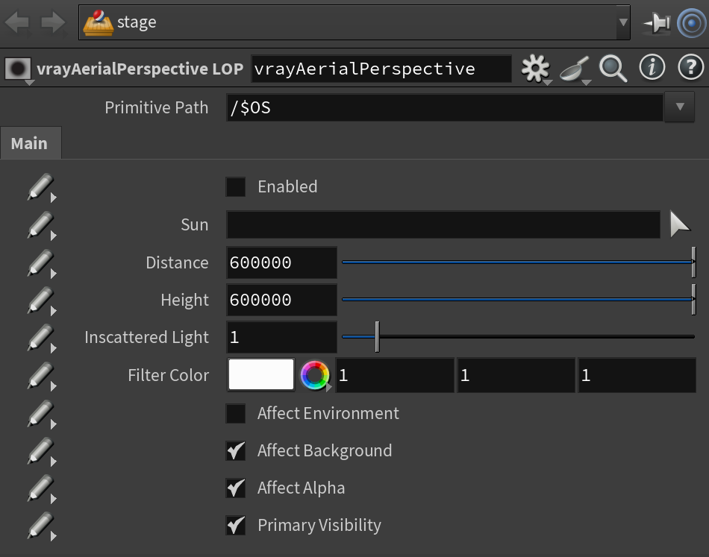
Task: Click into the Sun input field
Action: 443,224
